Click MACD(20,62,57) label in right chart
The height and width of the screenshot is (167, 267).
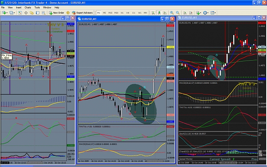(x=198, y=83)
